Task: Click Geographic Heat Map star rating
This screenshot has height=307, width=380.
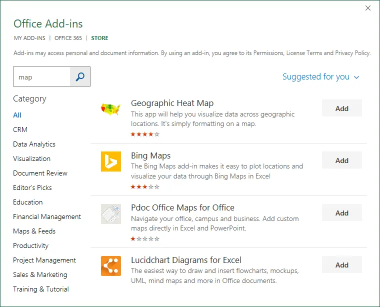Action: pyautogui.click(x=145, y=134)
